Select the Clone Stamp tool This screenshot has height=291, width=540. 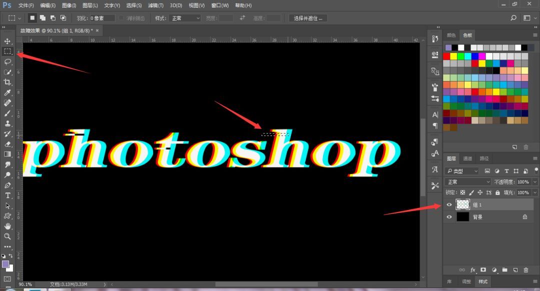coord(7,123)
